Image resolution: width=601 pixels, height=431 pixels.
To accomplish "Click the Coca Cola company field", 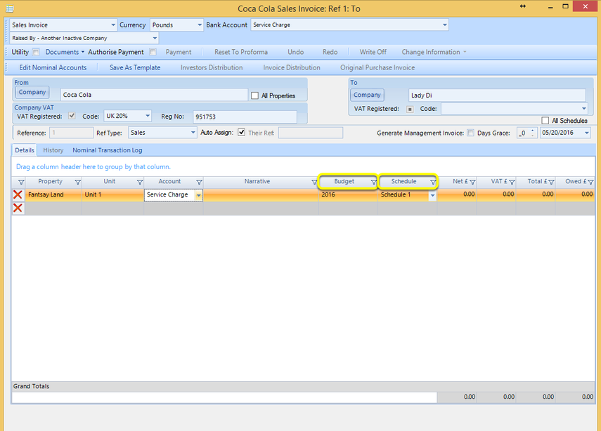I will 154,95.
